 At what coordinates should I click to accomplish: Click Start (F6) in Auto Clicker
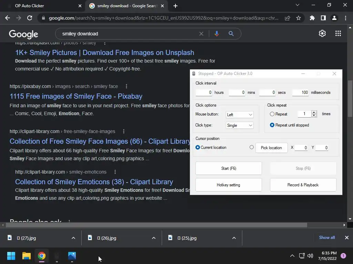229,168
